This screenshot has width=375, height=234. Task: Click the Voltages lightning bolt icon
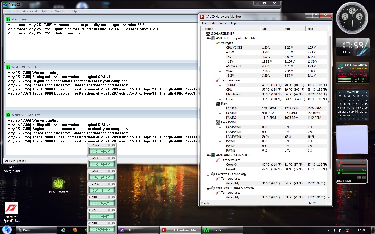click(218, 43)
